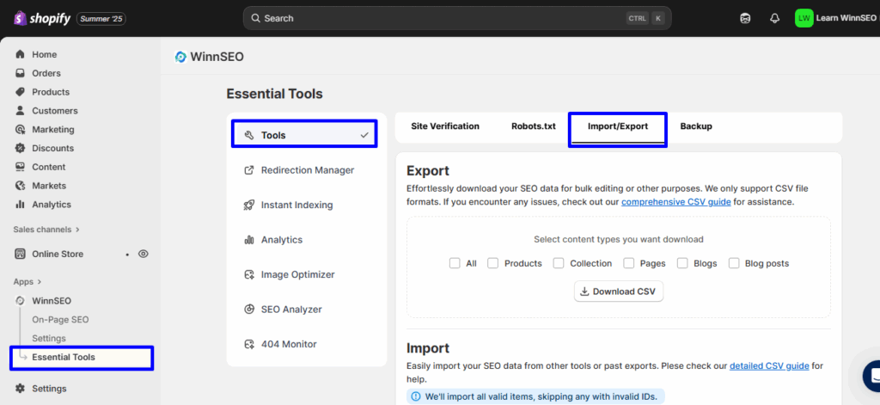Screen dimensions: 880x405
Task: Open Orders section
Action: coord(46,73)
